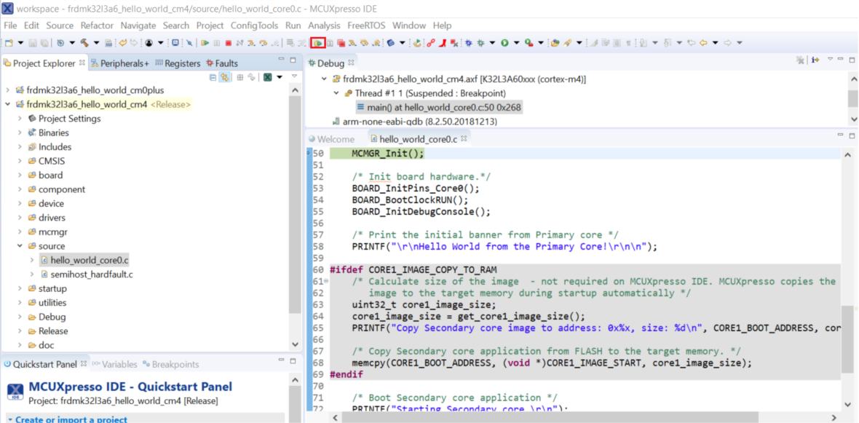Click the editor horizontal scrollbar
This screenshot has width=859, height=423.
(x=583, y=418)
